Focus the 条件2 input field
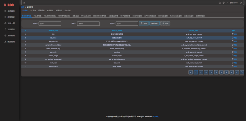Screen dimensions: 246x121 88,24
